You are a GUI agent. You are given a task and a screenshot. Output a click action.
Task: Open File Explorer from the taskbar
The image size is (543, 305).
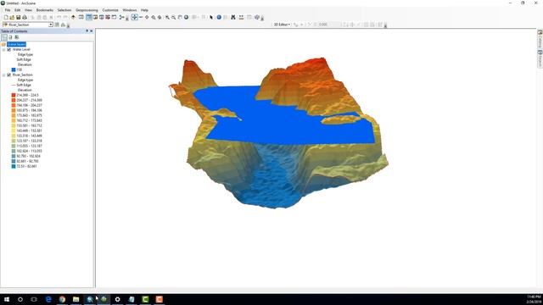point(76,299)
